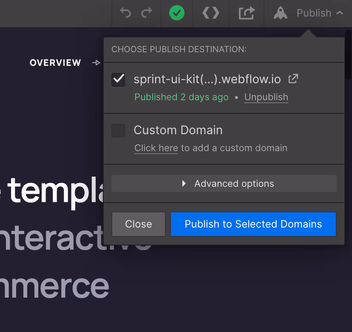Screen dimensions: 352x332
Task: Select OVERVIEW in the sidebar
Action: [x=55, y=62]
